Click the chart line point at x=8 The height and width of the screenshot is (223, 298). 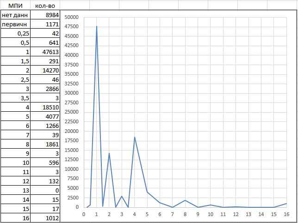(x=185, y=200)
